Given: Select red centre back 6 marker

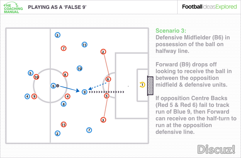Looking at the screenshot, I should (108, 79).
